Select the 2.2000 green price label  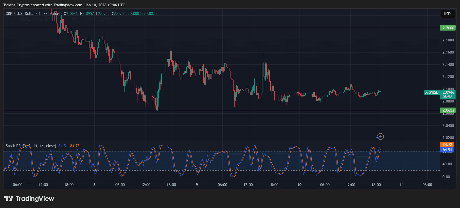pyautogui.click(x=448, y=28)
